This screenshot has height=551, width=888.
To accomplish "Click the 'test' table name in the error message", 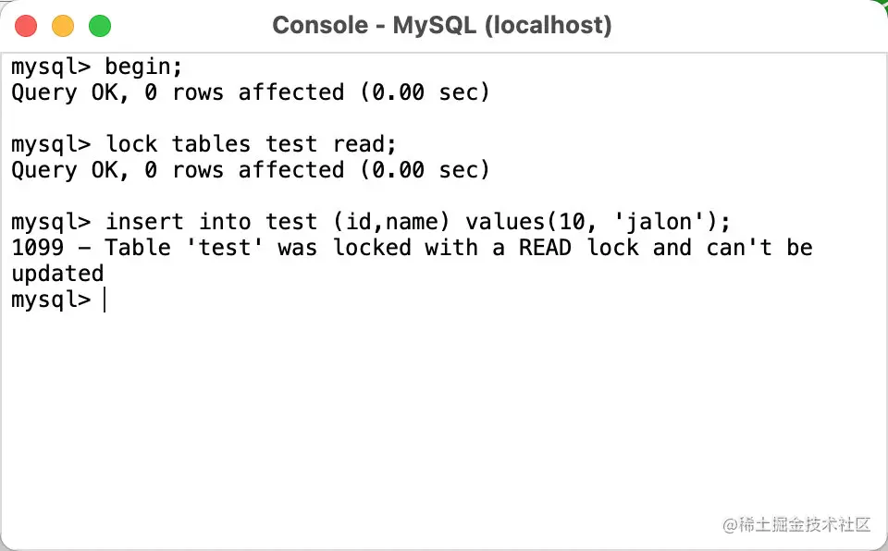I will click(225, 248).
